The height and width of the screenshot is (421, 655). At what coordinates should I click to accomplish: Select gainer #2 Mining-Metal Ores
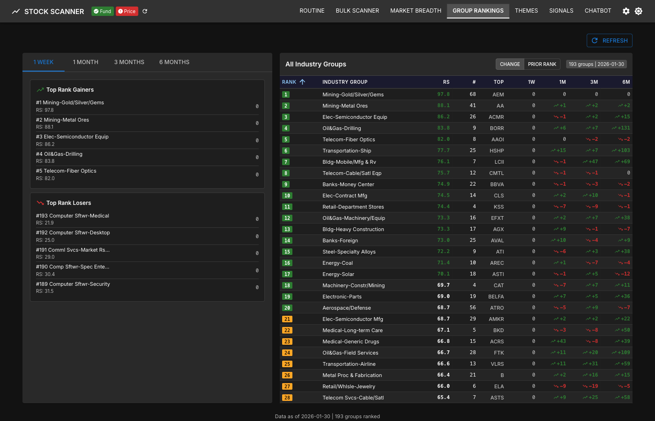tap(147, 123)
